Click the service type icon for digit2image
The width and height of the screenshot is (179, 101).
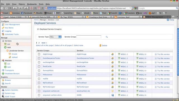pyautogui.click(x=112, y=54)
